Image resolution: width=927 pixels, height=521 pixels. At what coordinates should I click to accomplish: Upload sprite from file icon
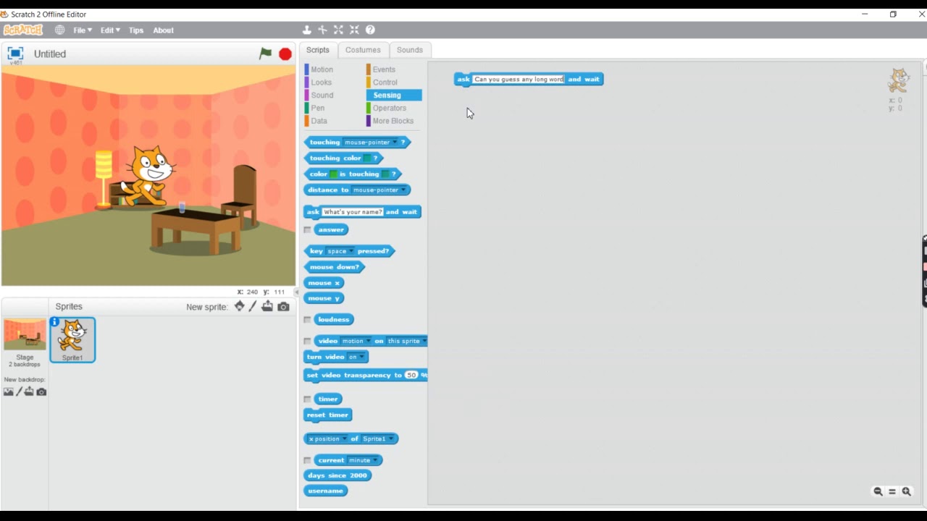pyautogui.click(x=267, y=307)
